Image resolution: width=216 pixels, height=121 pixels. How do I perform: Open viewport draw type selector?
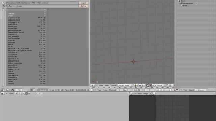136,85
